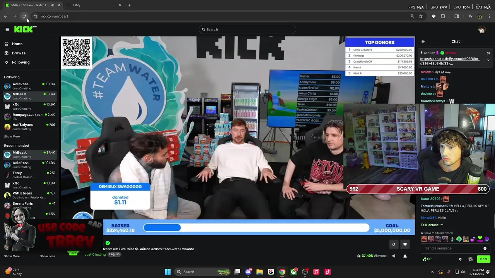Open the user avatar in Kick's header
495x278 pixels.
481,29
